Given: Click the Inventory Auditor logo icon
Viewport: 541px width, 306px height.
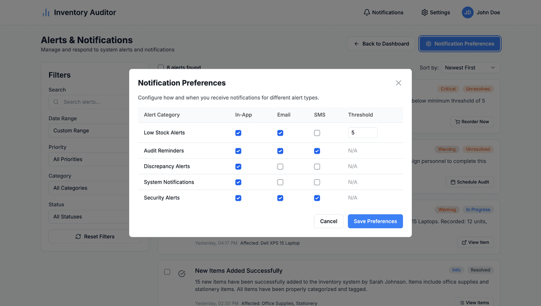Looking at the screenshot, I should [45, 12].
